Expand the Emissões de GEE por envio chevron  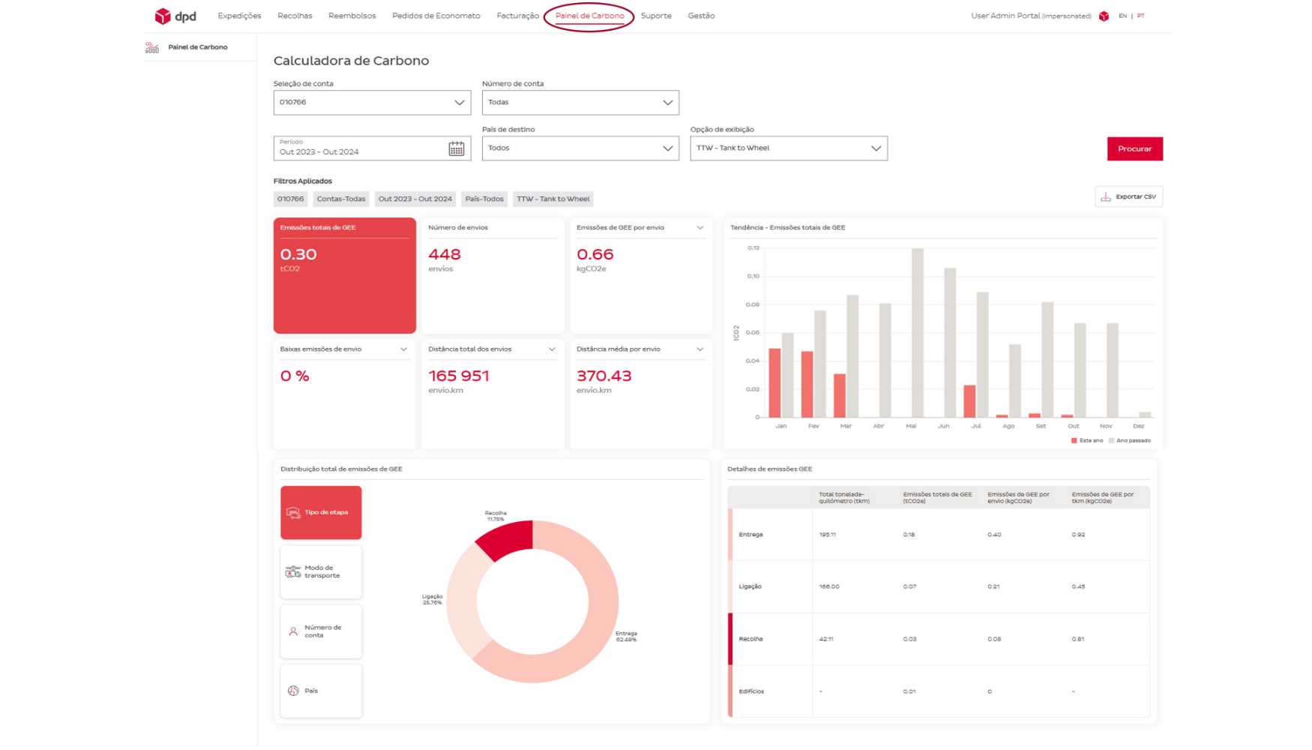tap(700, 228)
